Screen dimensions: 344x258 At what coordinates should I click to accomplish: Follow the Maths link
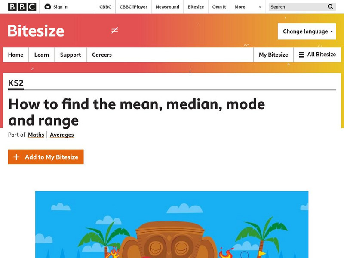36,135
